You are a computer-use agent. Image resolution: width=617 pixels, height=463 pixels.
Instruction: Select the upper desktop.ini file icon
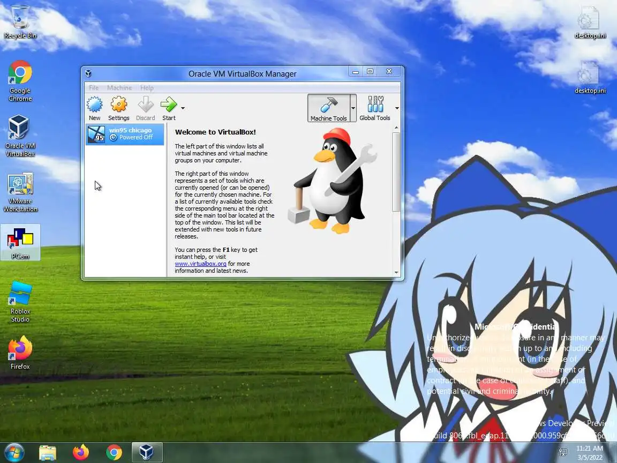[590, 21]
